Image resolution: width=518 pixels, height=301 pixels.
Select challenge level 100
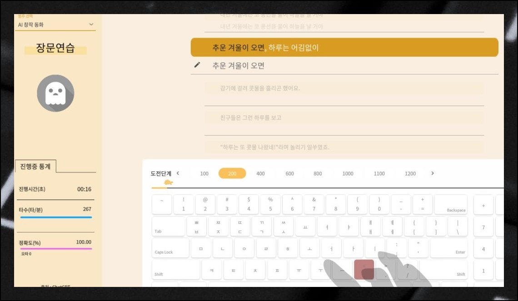click(204, 173)
